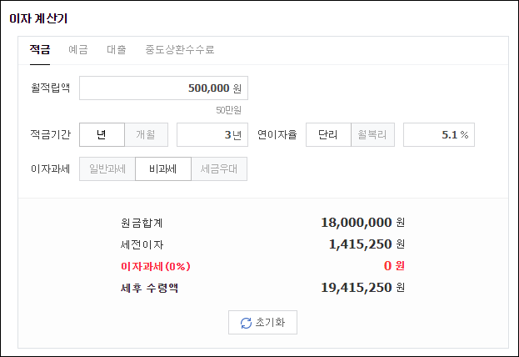Click the 초기화 reset button

262,322
